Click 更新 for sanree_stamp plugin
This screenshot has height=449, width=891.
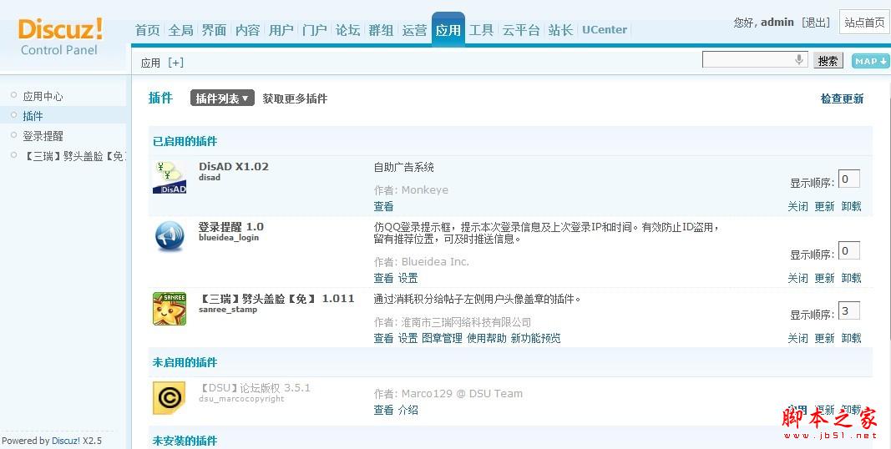tap(824, 338)
